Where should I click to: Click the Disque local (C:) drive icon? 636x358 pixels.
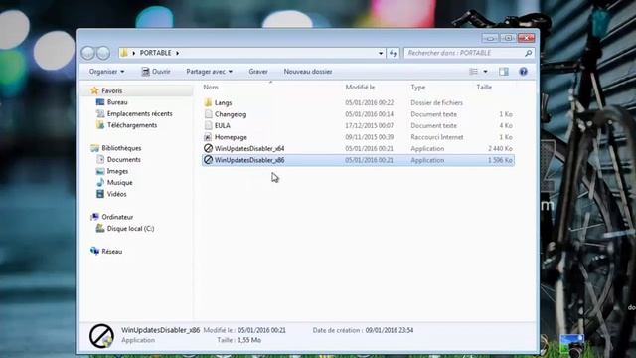pos(100,228)
